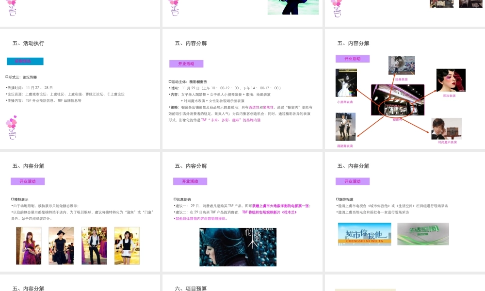This screenshot has width=485, height=291.
Task: Click the 论坛资源 bullet line
Action: point(65,94)
